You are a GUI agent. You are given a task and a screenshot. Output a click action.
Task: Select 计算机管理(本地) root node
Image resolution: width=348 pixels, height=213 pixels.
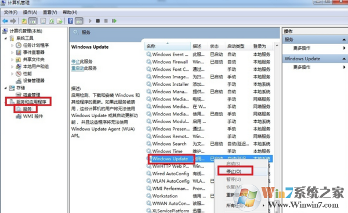pos(26,31)
